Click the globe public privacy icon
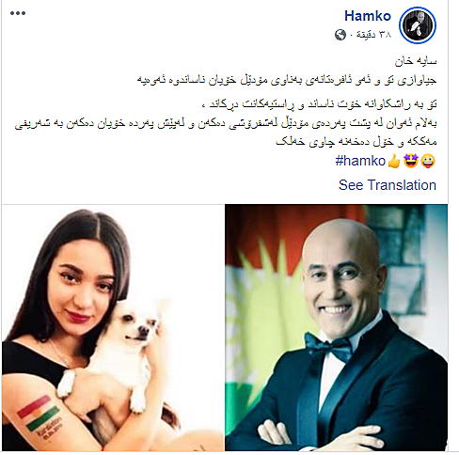The image size is (459, 455). click(x=340, y=35)
